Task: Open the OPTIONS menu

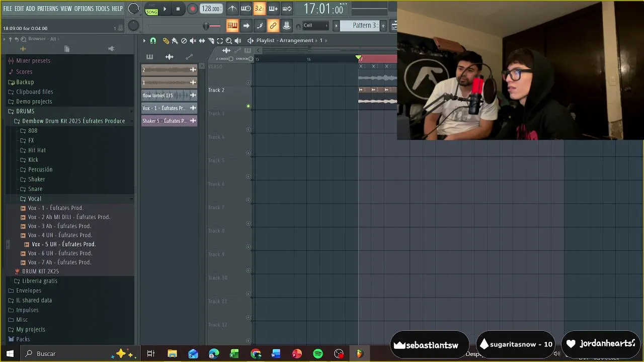Action: pos(84,9)
